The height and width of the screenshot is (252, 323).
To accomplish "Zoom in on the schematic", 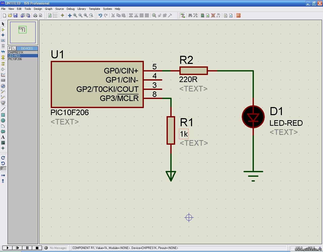I will coord(75,15).
